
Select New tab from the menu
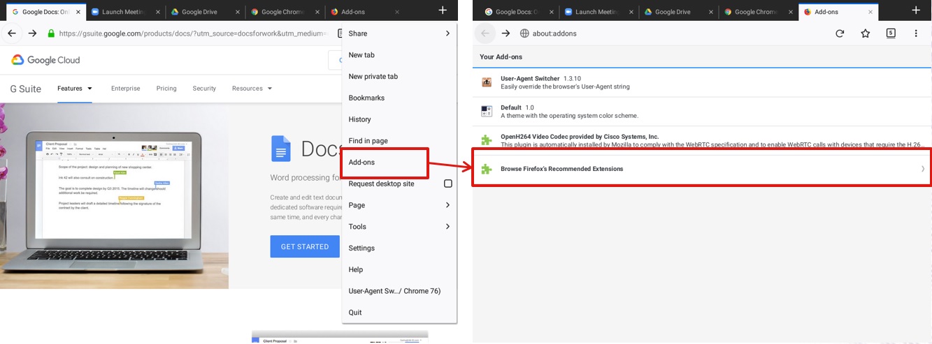tap(399, 55)
